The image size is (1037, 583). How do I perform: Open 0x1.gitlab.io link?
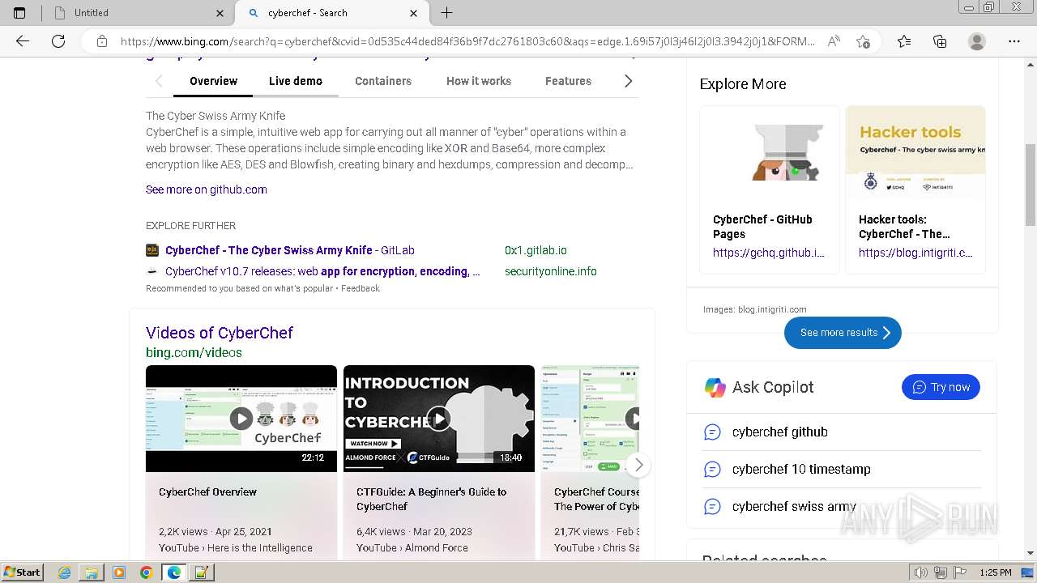[536, 250]
